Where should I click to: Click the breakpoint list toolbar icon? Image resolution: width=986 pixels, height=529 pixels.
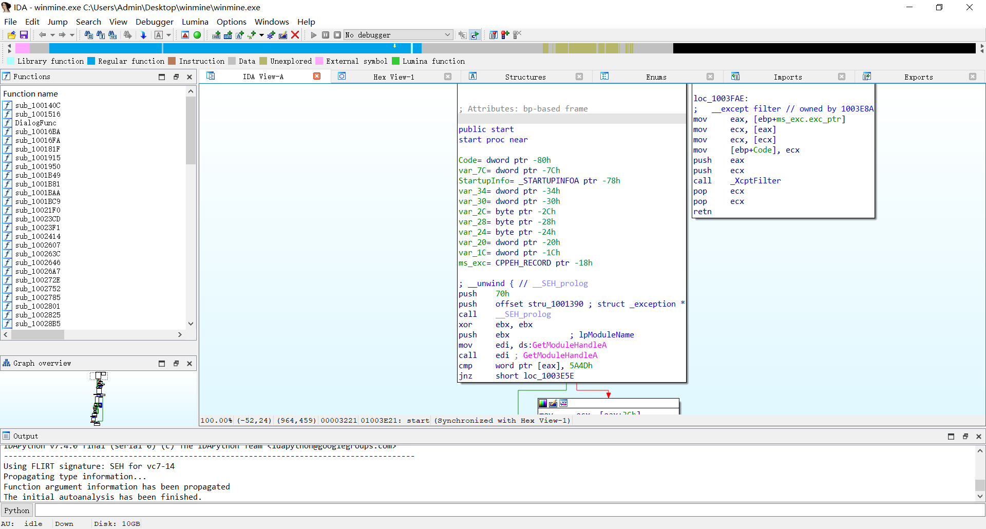[494, 35]
